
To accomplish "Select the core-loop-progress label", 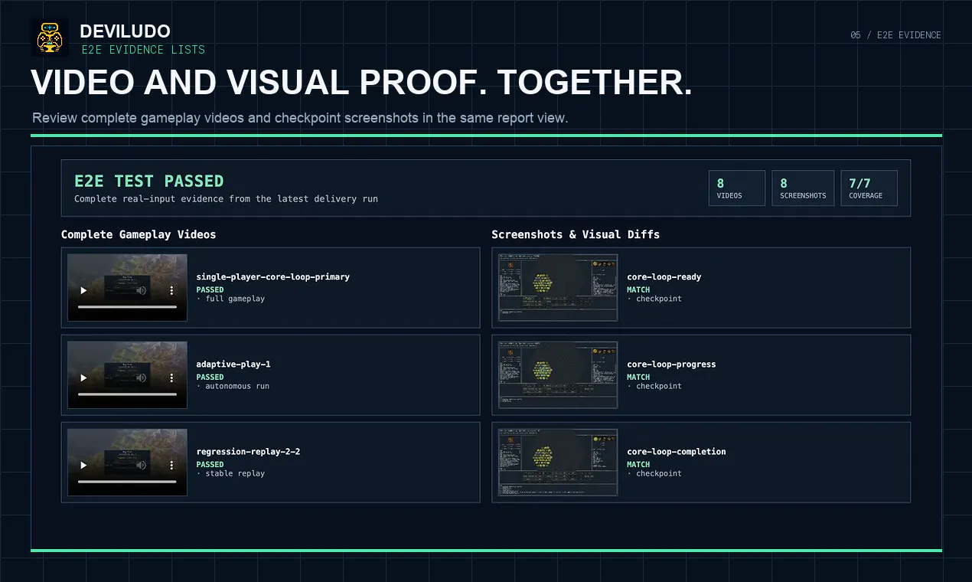I will pyautogui.click(x=671, y=365).
